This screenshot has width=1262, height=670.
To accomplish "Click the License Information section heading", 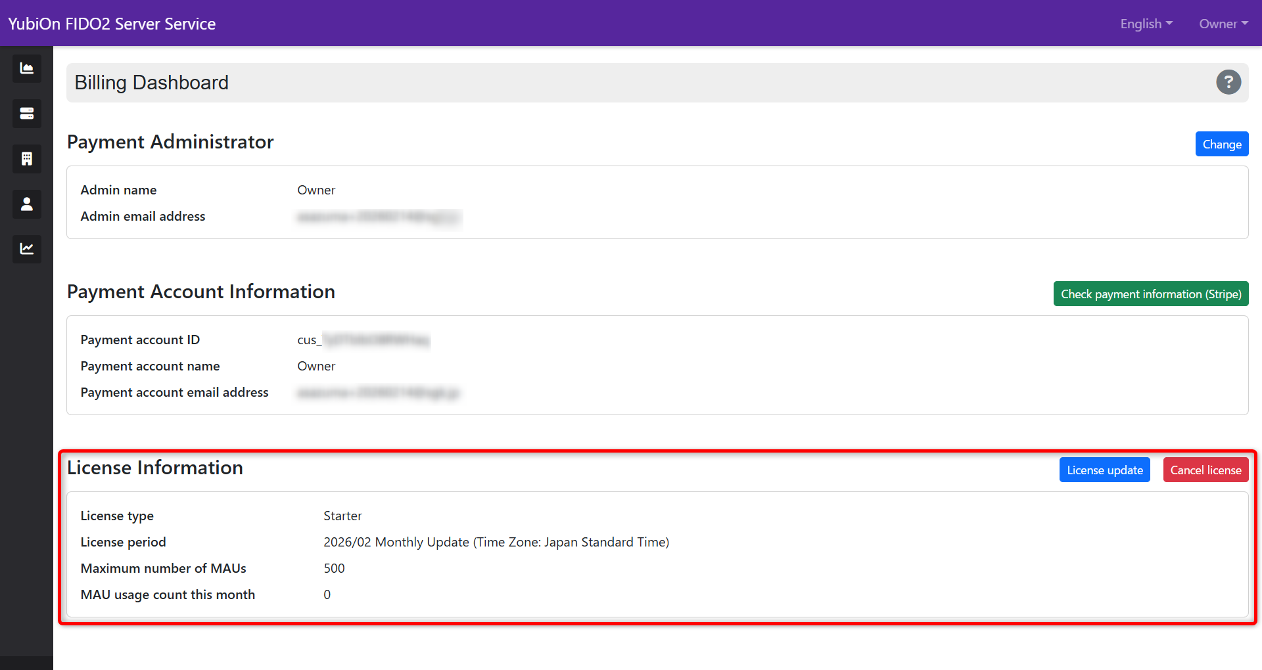I will click(155, 468).
